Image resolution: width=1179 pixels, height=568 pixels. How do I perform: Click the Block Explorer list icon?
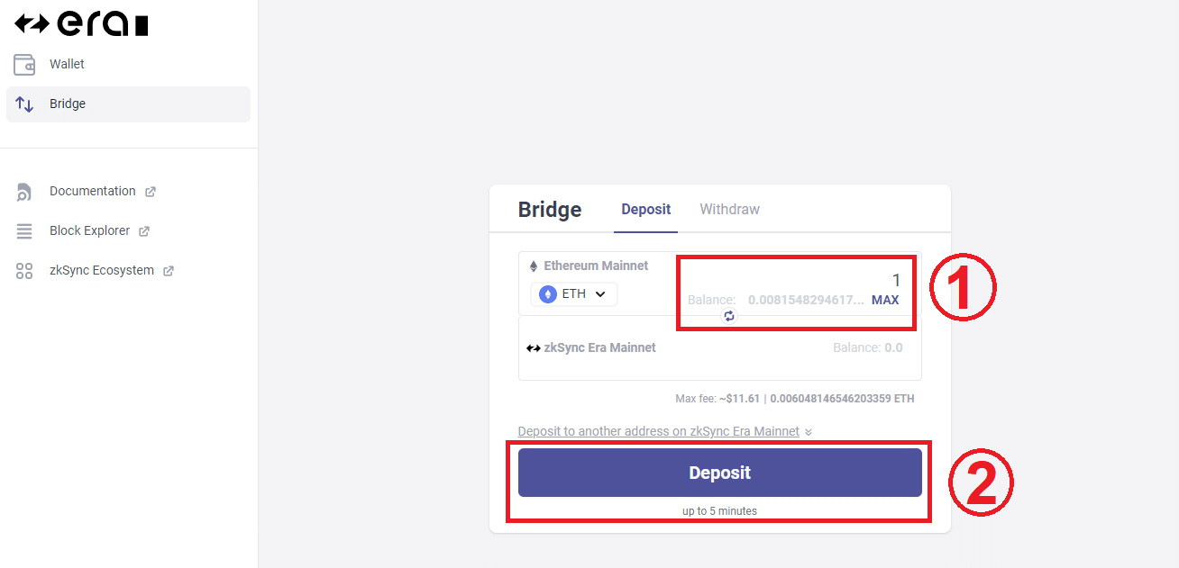click(x=23, y=230)
